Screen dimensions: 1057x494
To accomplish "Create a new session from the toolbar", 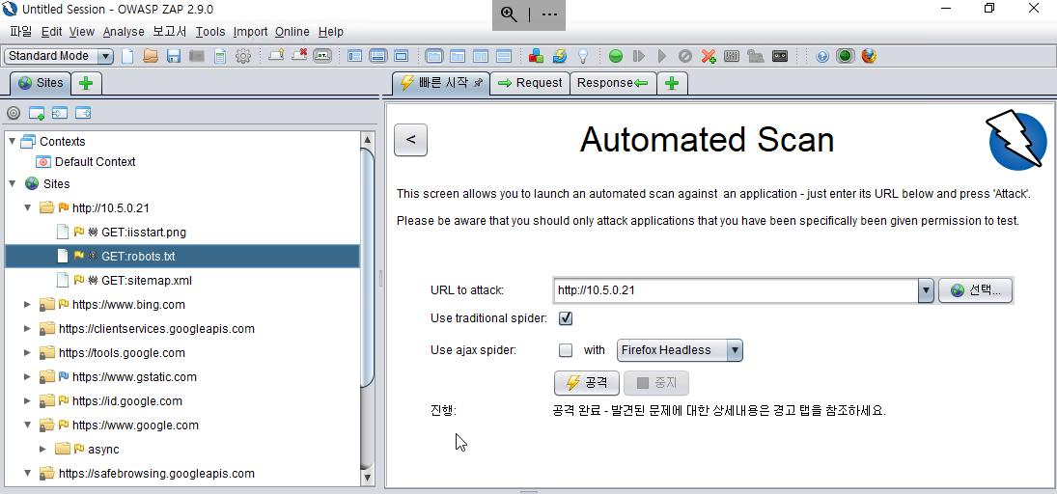I will click(x=127, y=57).
